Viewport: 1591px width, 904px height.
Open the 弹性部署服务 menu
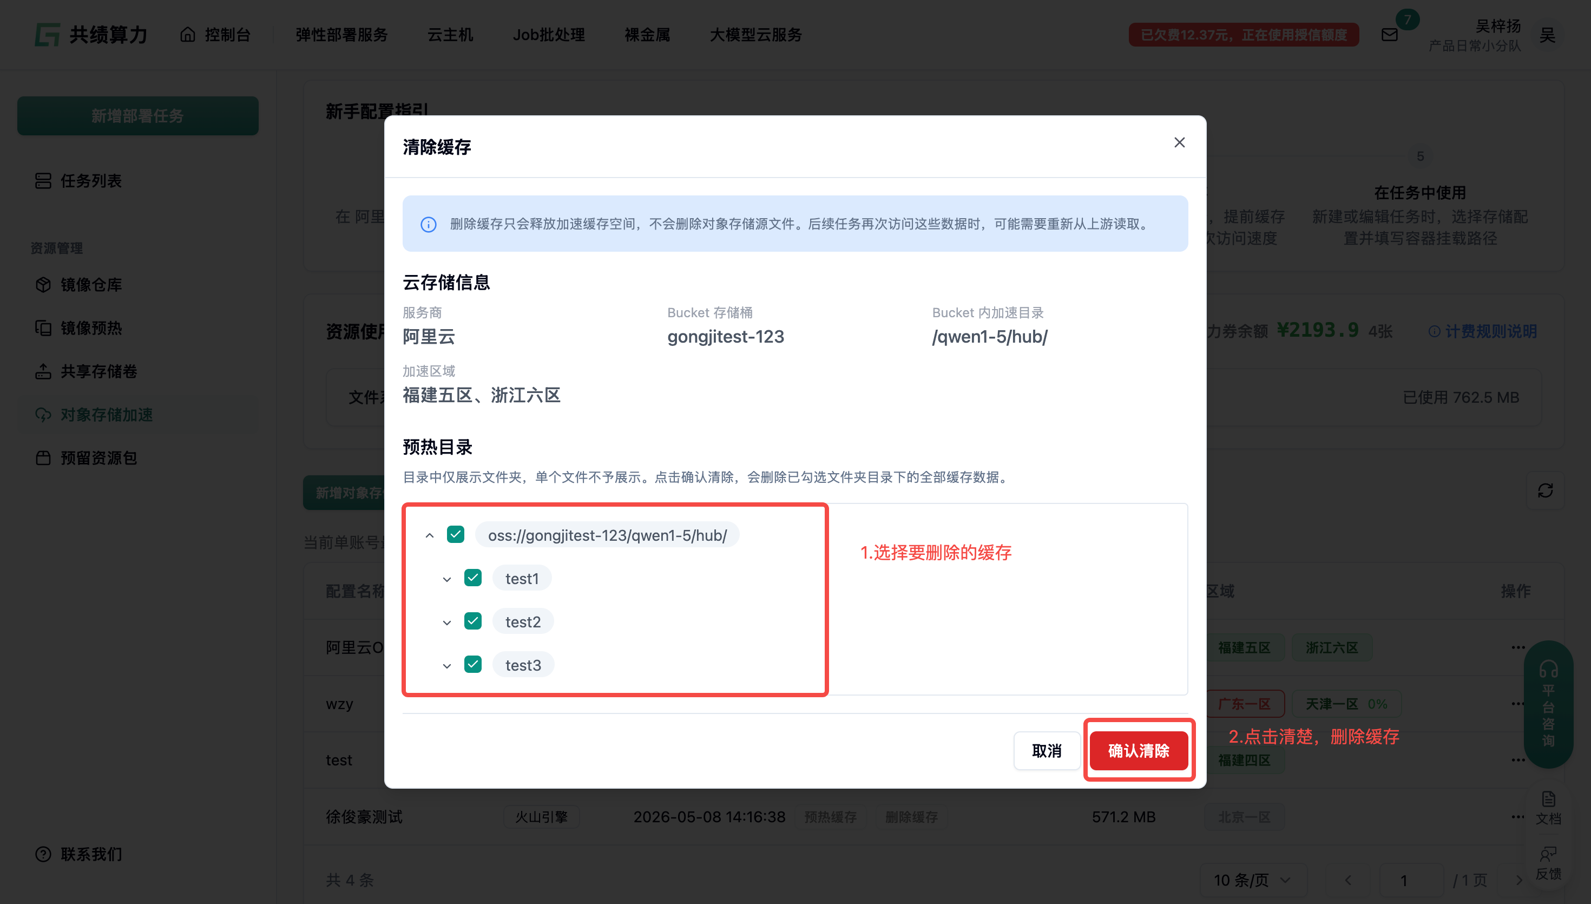point(341,35)
